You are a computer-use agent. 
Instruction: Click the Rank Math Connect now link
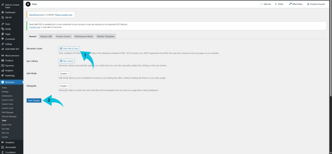pyautogui.click(x=34, y=27)
